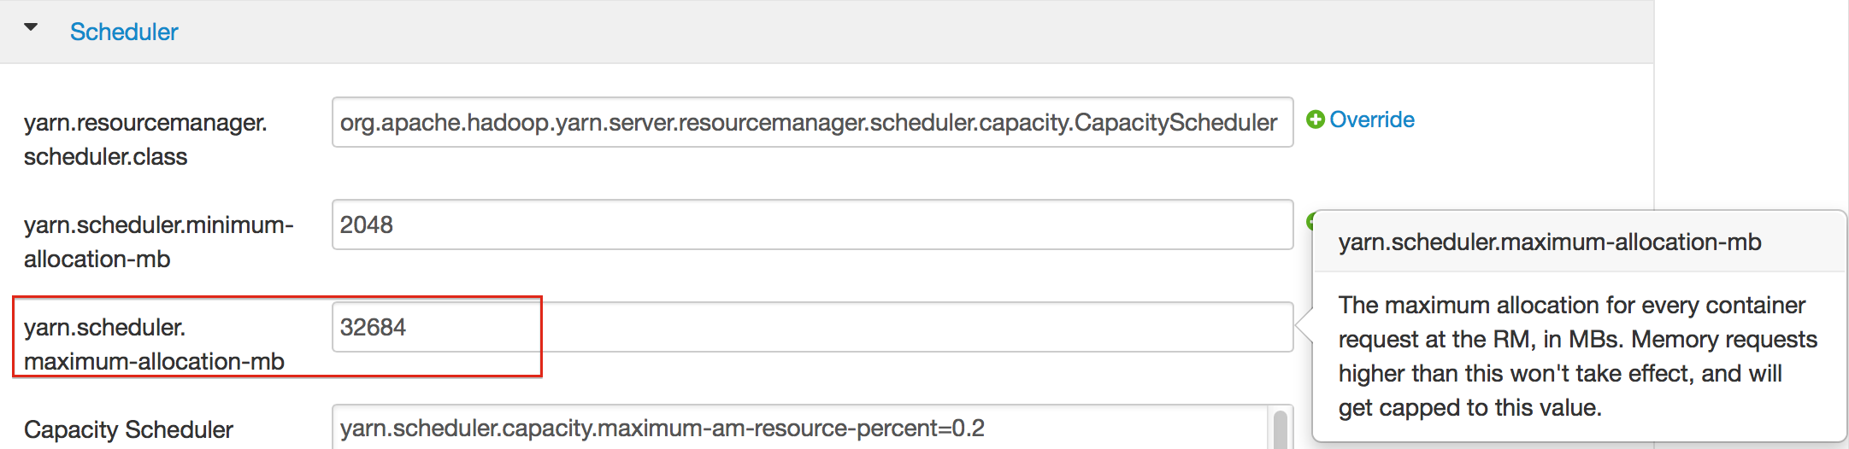Click the maximum-allocation-mb field showing 32684
1849x449 pixels.
(x=812, y=327)
